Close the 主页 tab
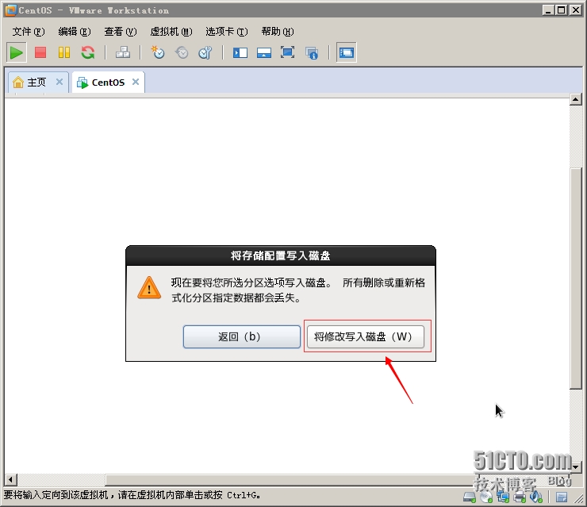587x507 pixels. point(59,82)
